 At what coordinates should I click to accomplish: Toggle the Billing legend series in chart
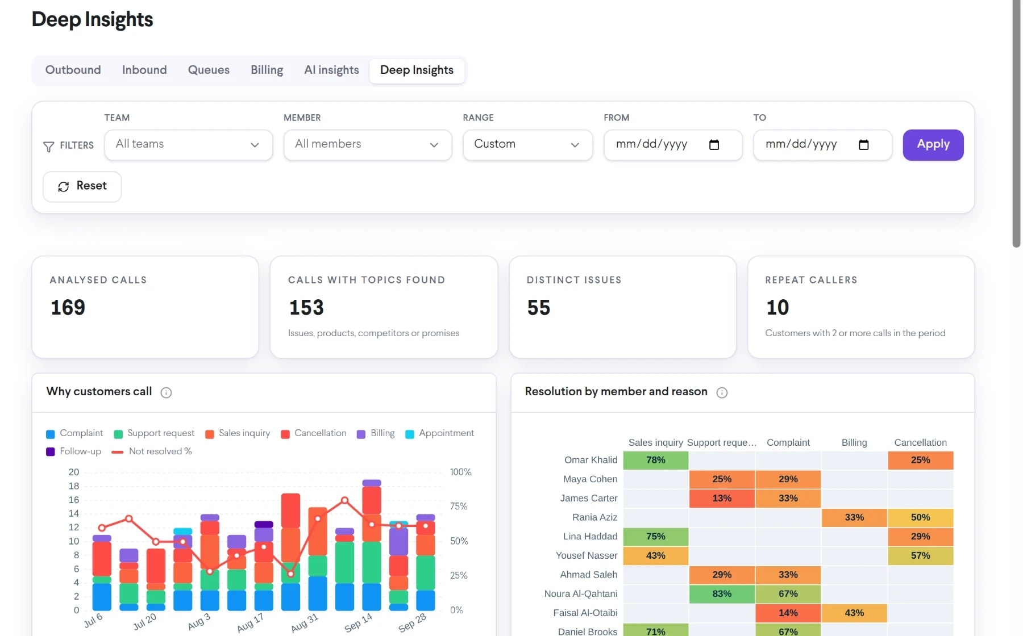376,433
